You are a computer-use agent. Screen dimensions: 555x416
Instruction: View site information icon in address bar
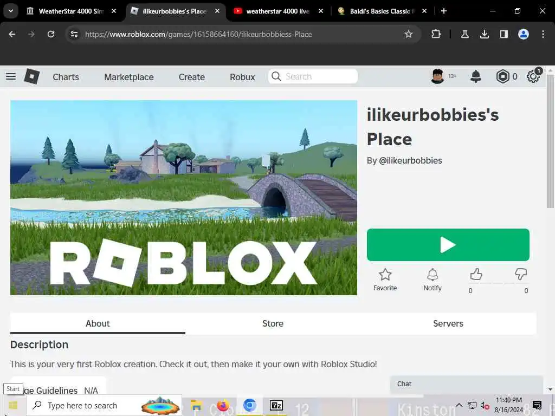[x=74, y=34]
